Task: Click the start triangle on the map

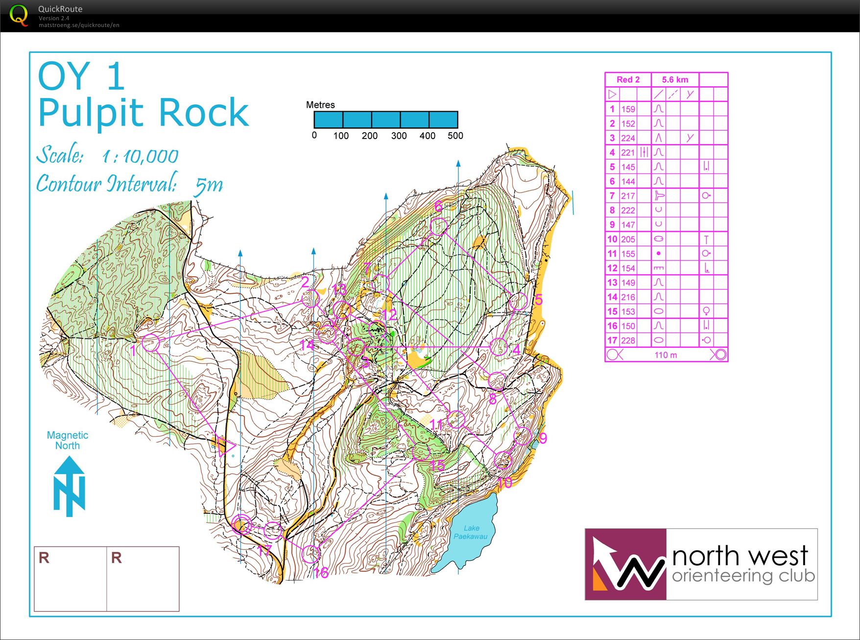Action: click(226, 447)
